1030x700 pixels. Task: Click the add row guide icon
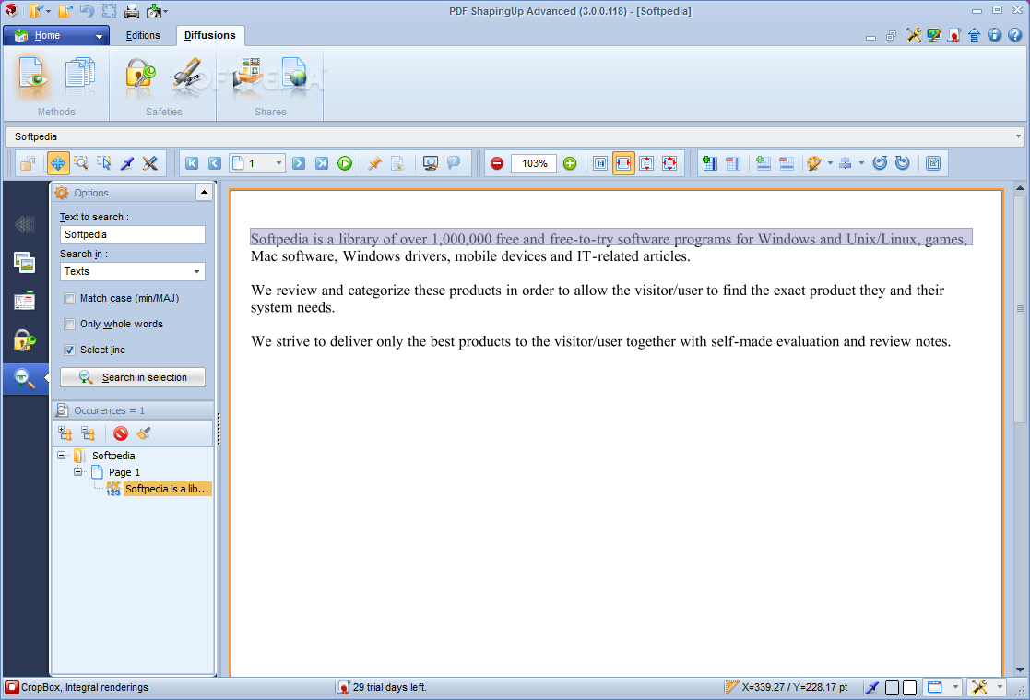[x=764, y=163]
